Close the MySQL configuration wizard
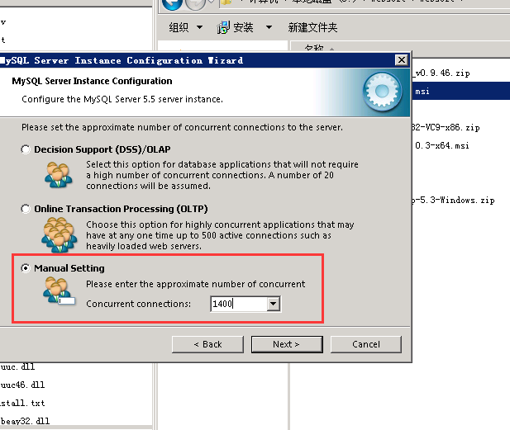This screenshot has height=430, width=510. (x=401, y=60)
